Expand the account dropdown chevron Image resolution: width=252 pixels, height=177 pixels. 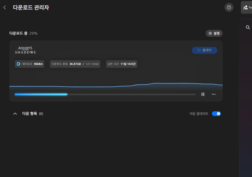[x=250, y=7]
